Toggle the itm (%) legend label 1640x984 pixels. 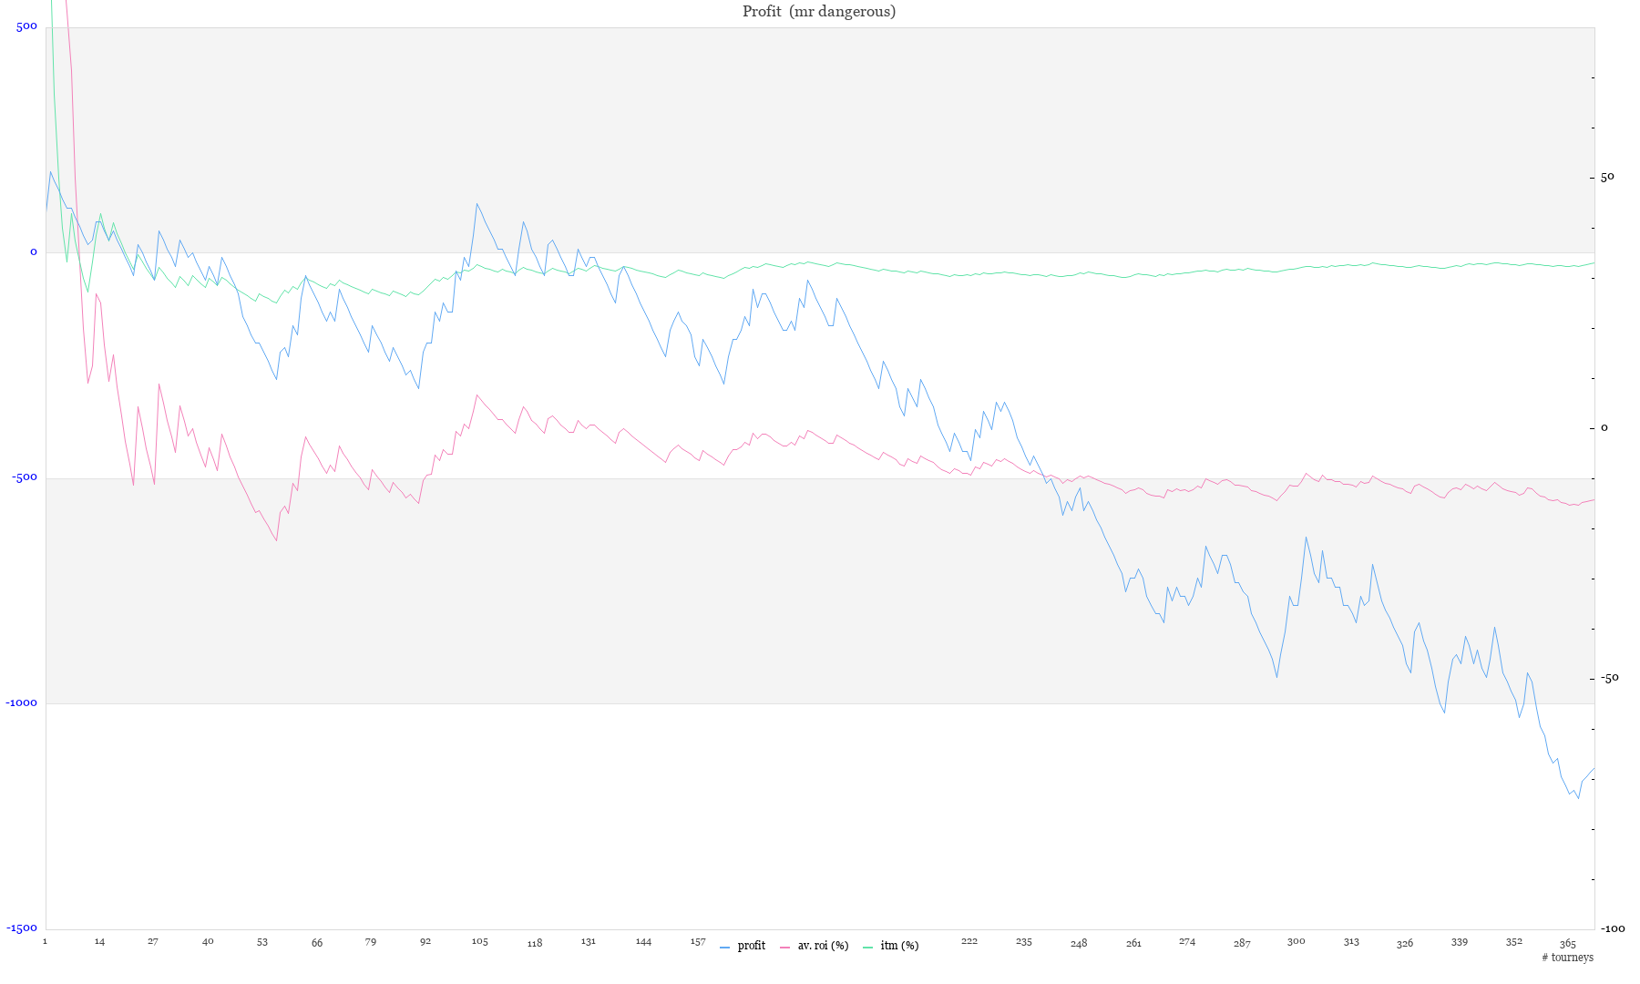coord(899,946)
